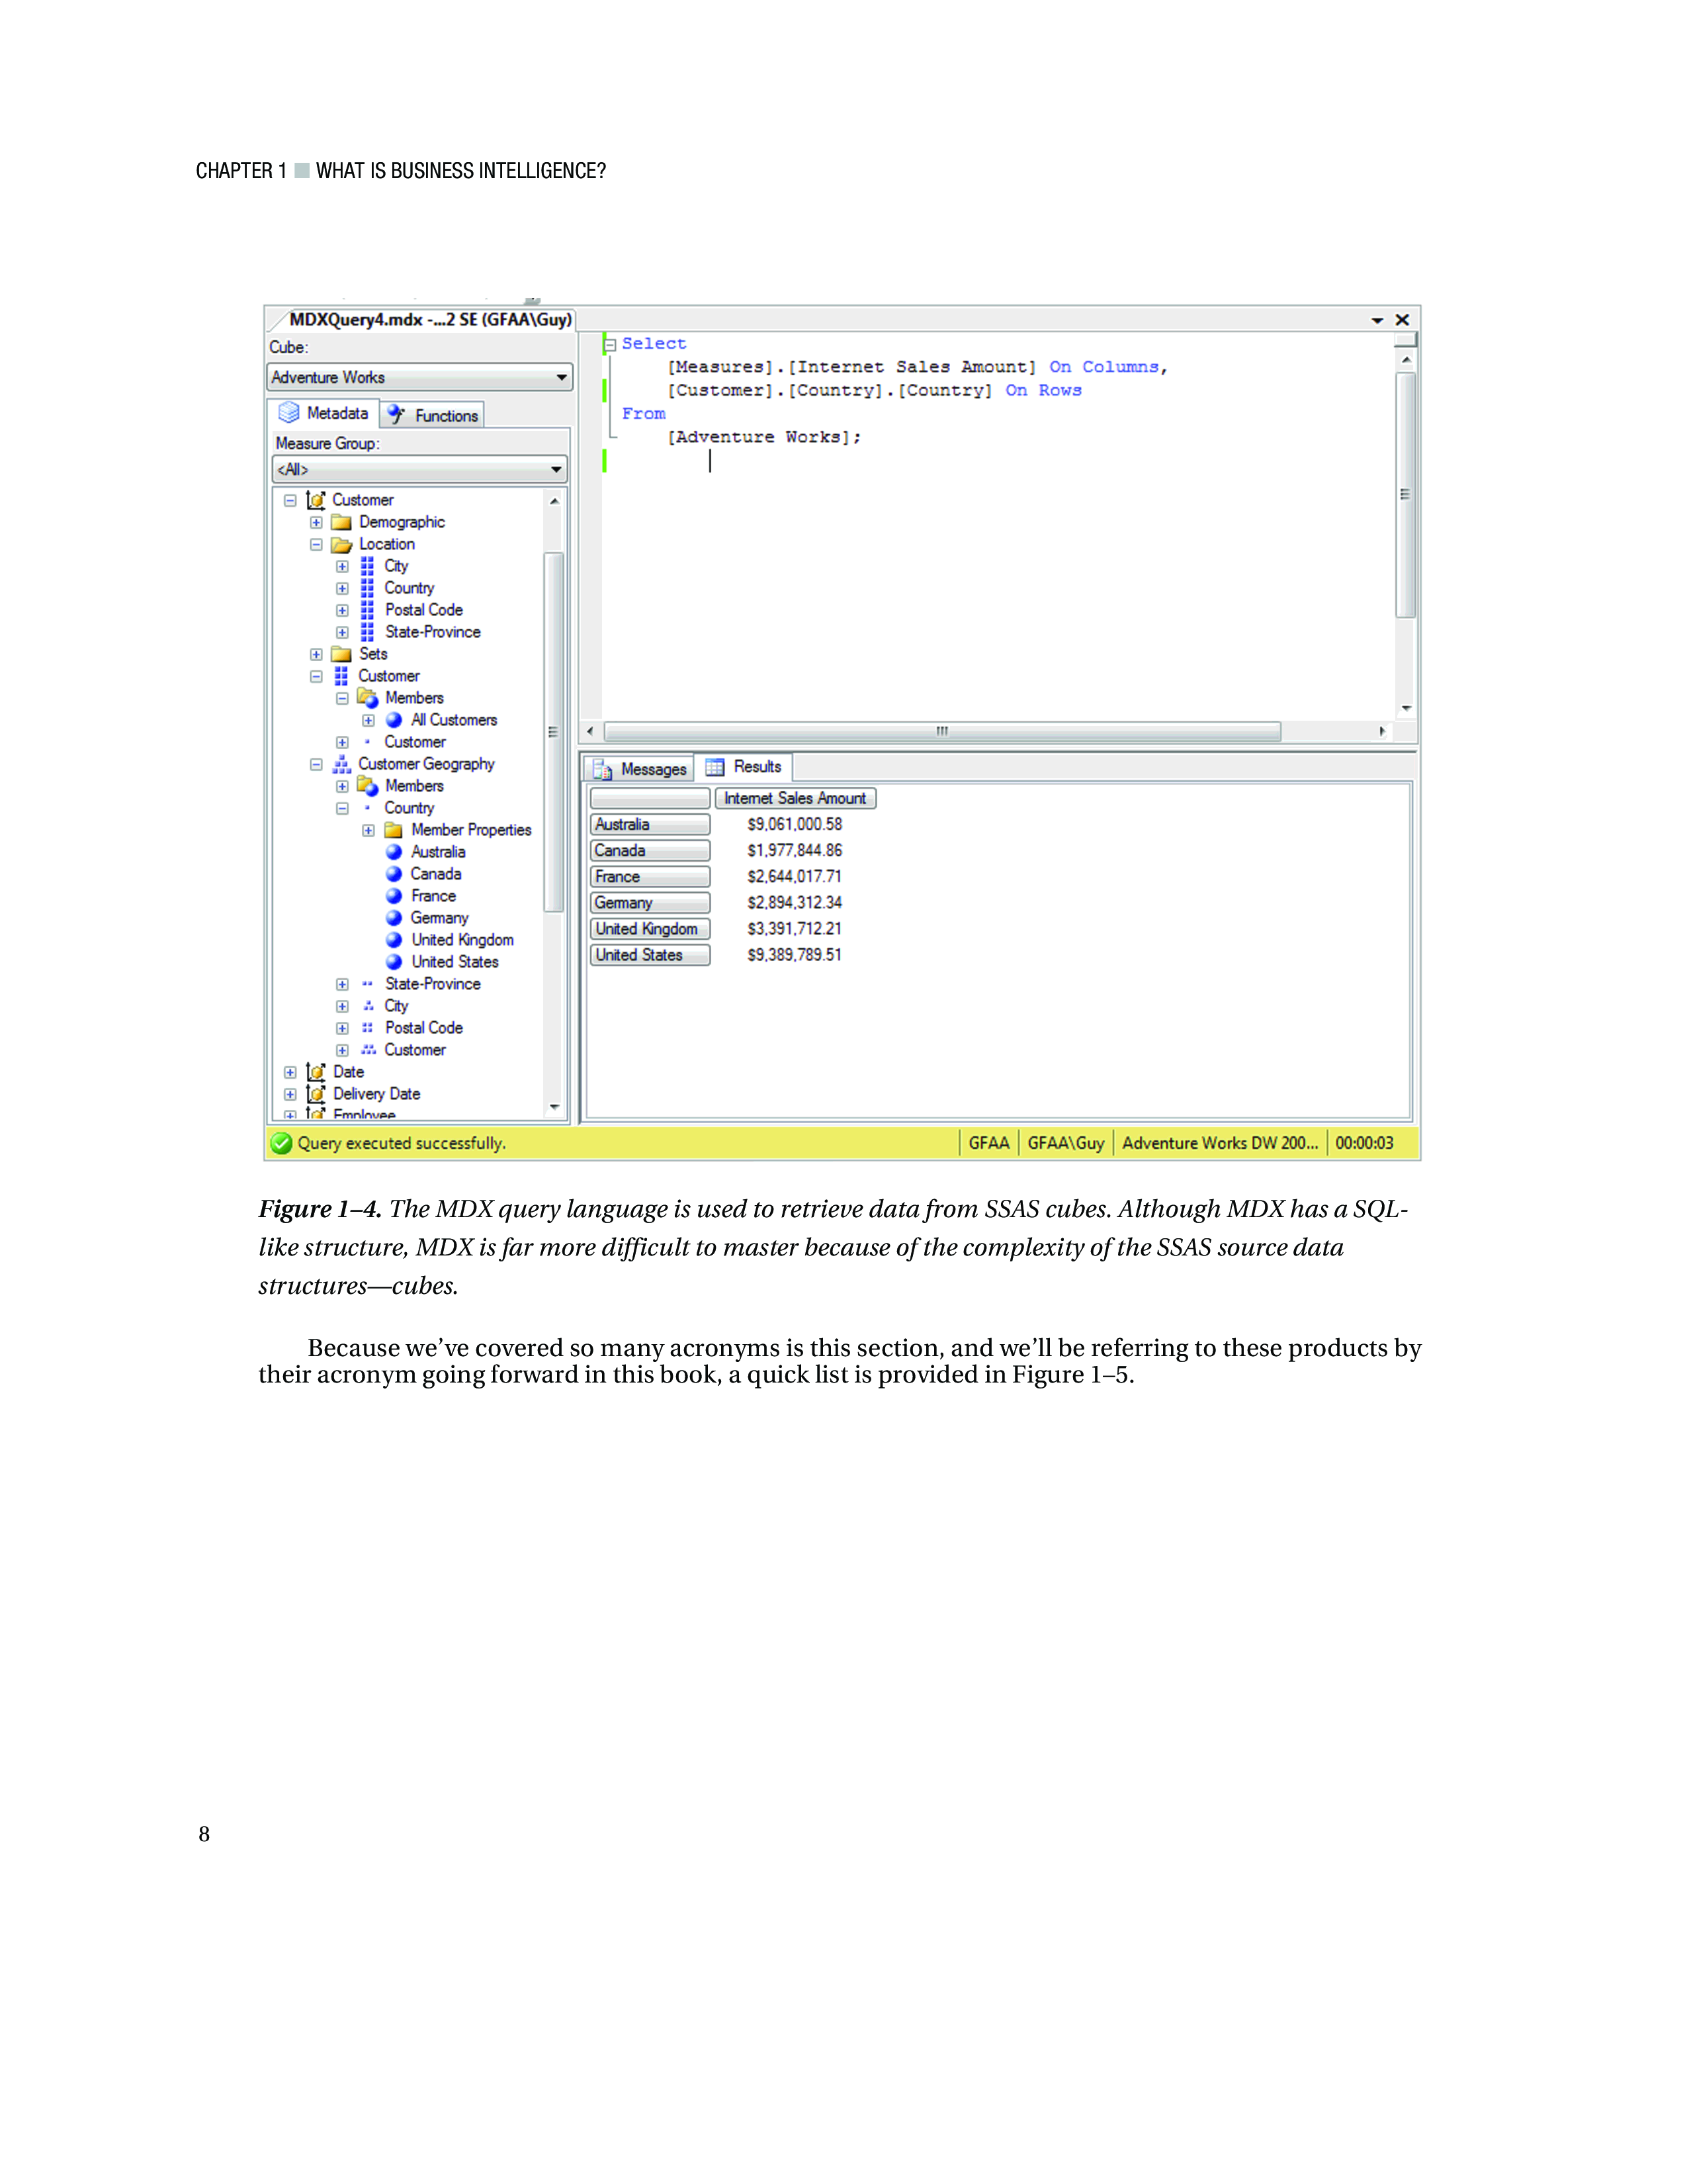The height and width of the screenshot is (2184, 1687).
Task: Click the green query success status icon
Action: click(x=282, y=1143)
